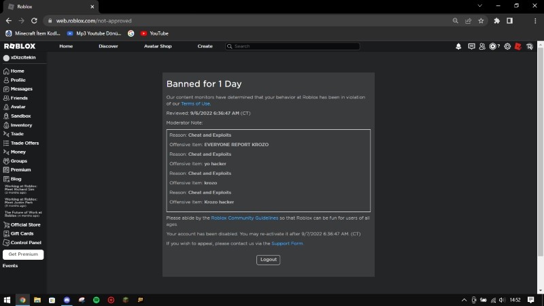Open Spotify from the taskbar
This screenshot has height=306, width=544.
97,300
